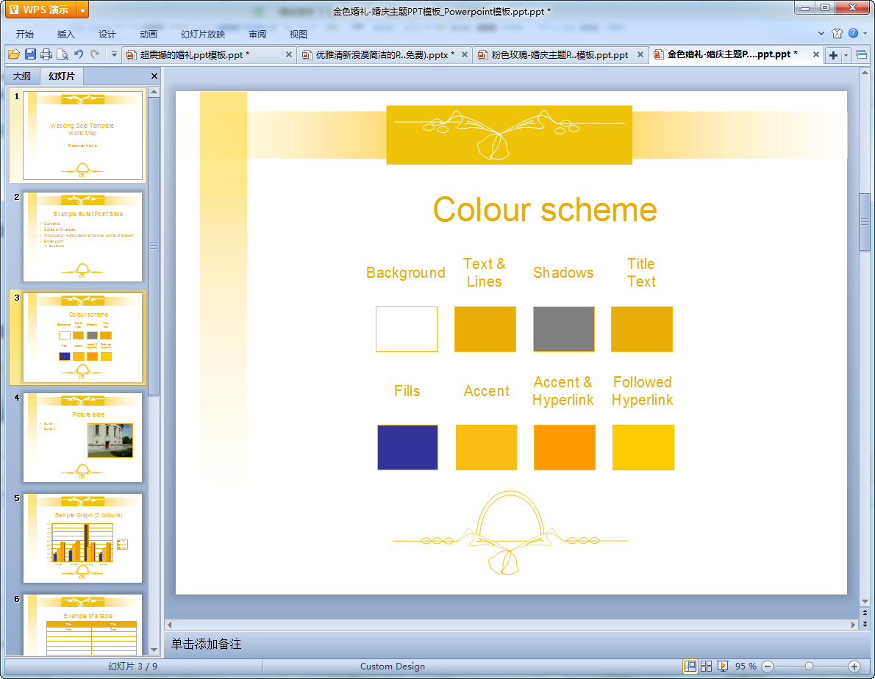Image resolution: width=875 pixels, height=679 pixels.
Task: Open the 视图 ribbon tab
Action: [x=299, y=34]
